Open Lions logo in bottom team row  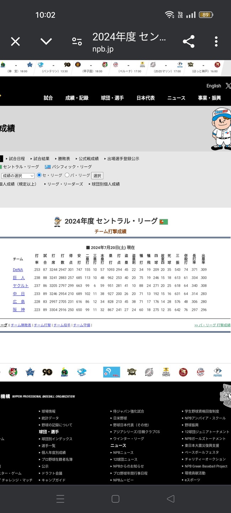pyautogui.click(x=200, y=372)
